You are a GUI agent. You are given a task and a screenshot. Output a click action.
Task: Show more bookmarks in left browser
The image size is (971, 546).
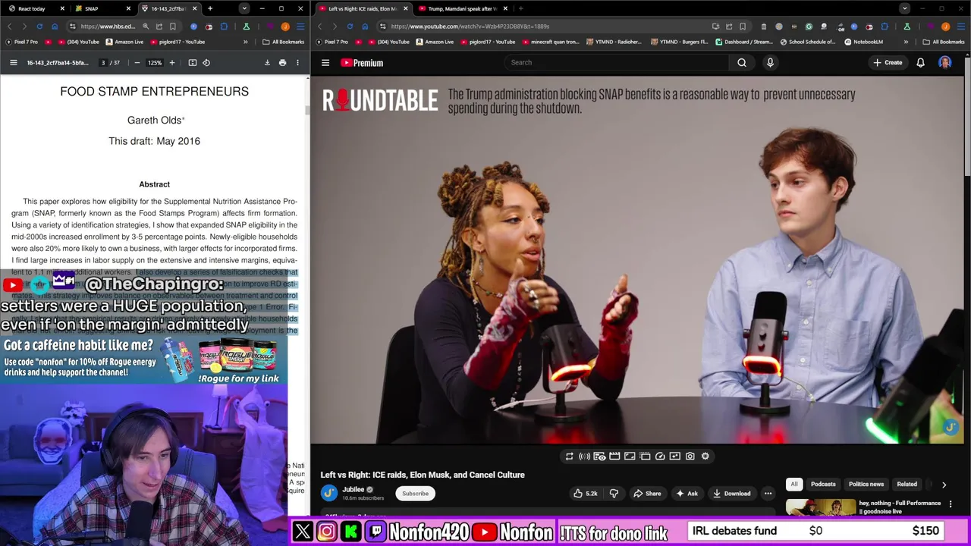coord(245,42)
